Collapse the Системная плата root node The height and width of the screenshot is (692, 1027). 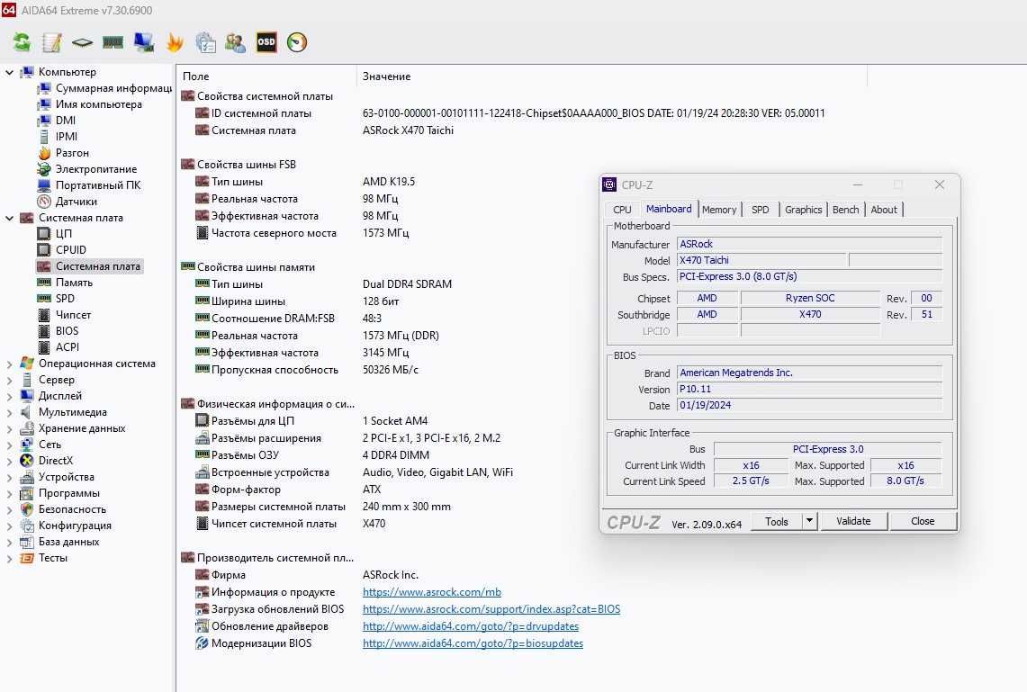(x=9, y=218)
